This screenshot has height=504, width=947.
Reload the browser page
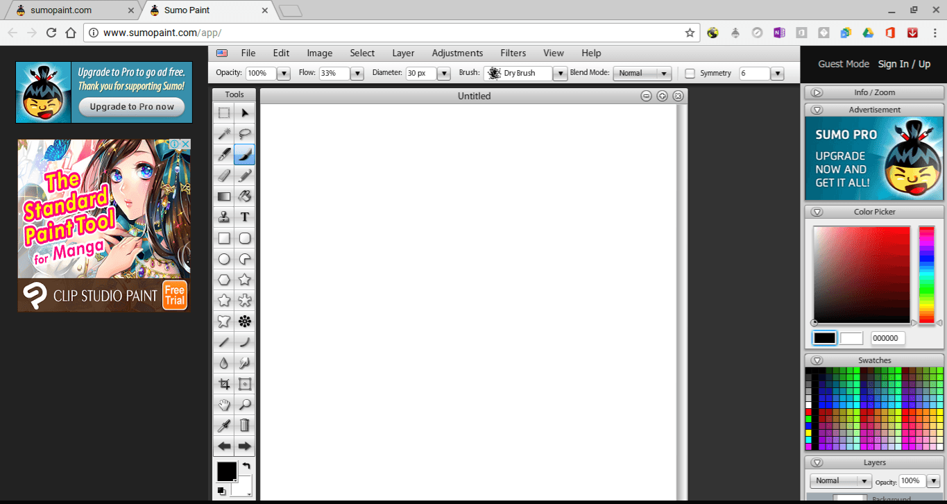pos(51,33)
